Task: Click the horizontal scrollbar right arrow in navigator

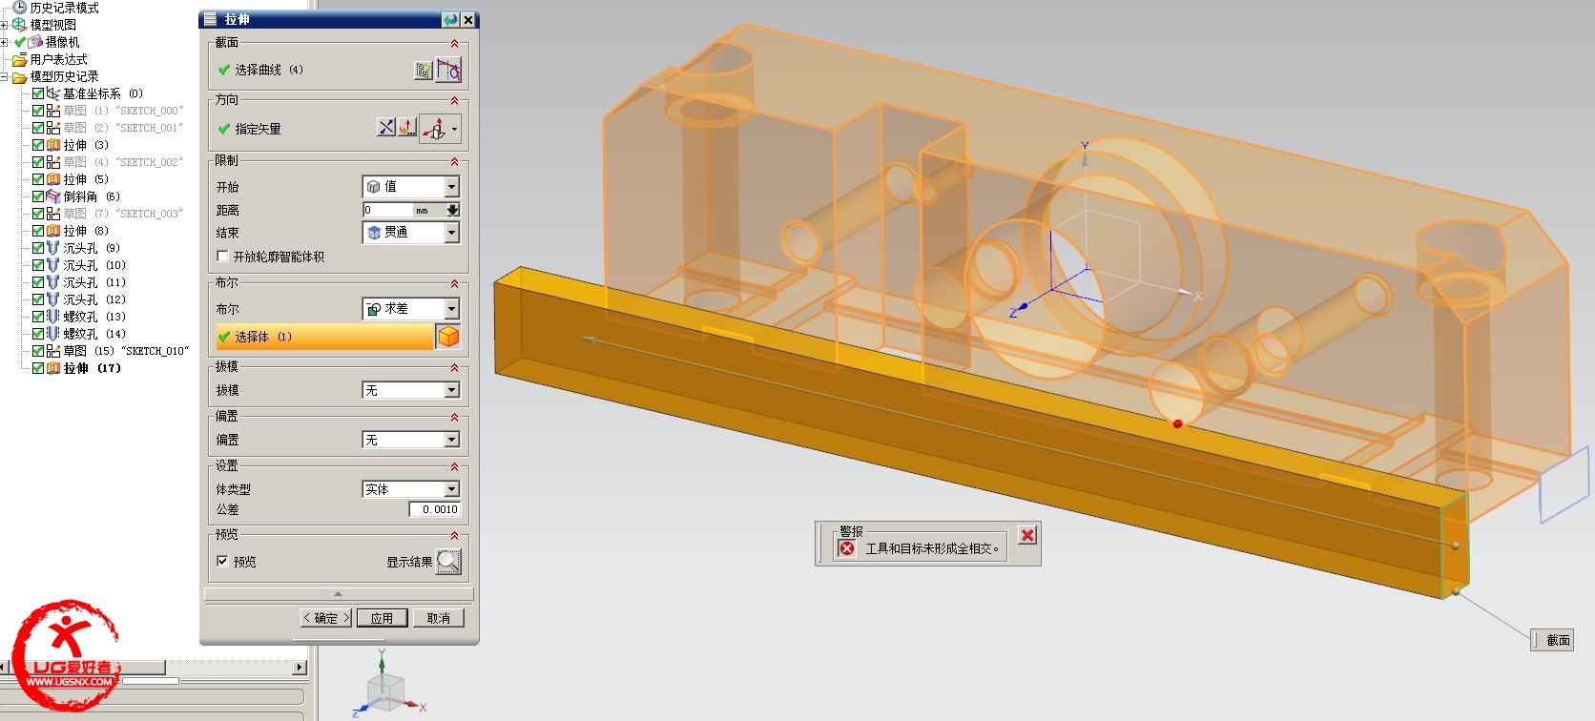Action: (300, 668)
